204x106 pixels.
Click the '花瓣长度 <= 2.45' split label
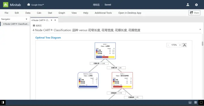coord(99,63)
